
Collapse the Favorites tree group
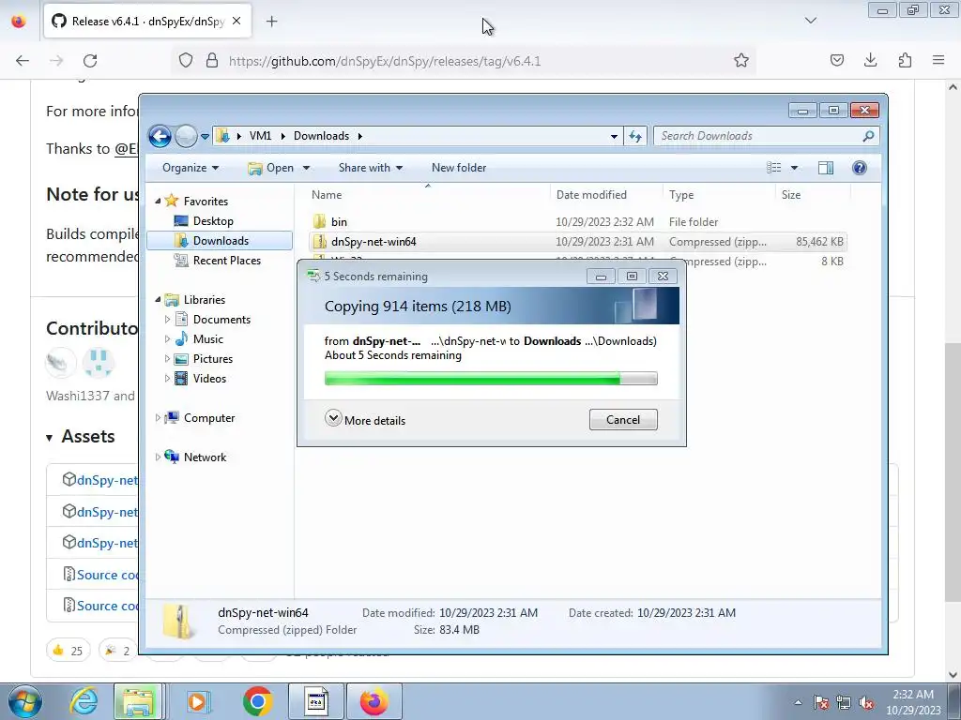(x=158, y=201)
